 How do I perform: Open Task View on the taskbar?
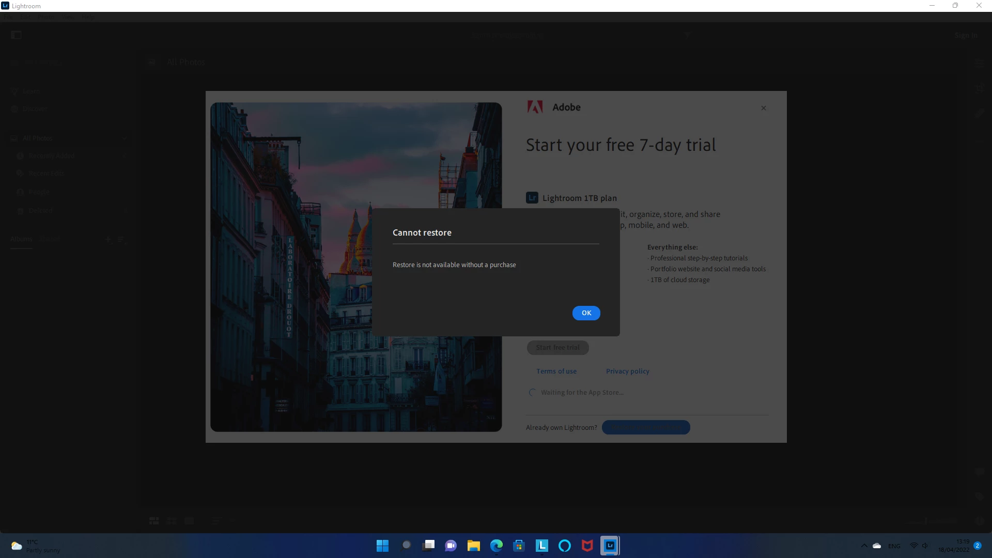click(428, 546)
